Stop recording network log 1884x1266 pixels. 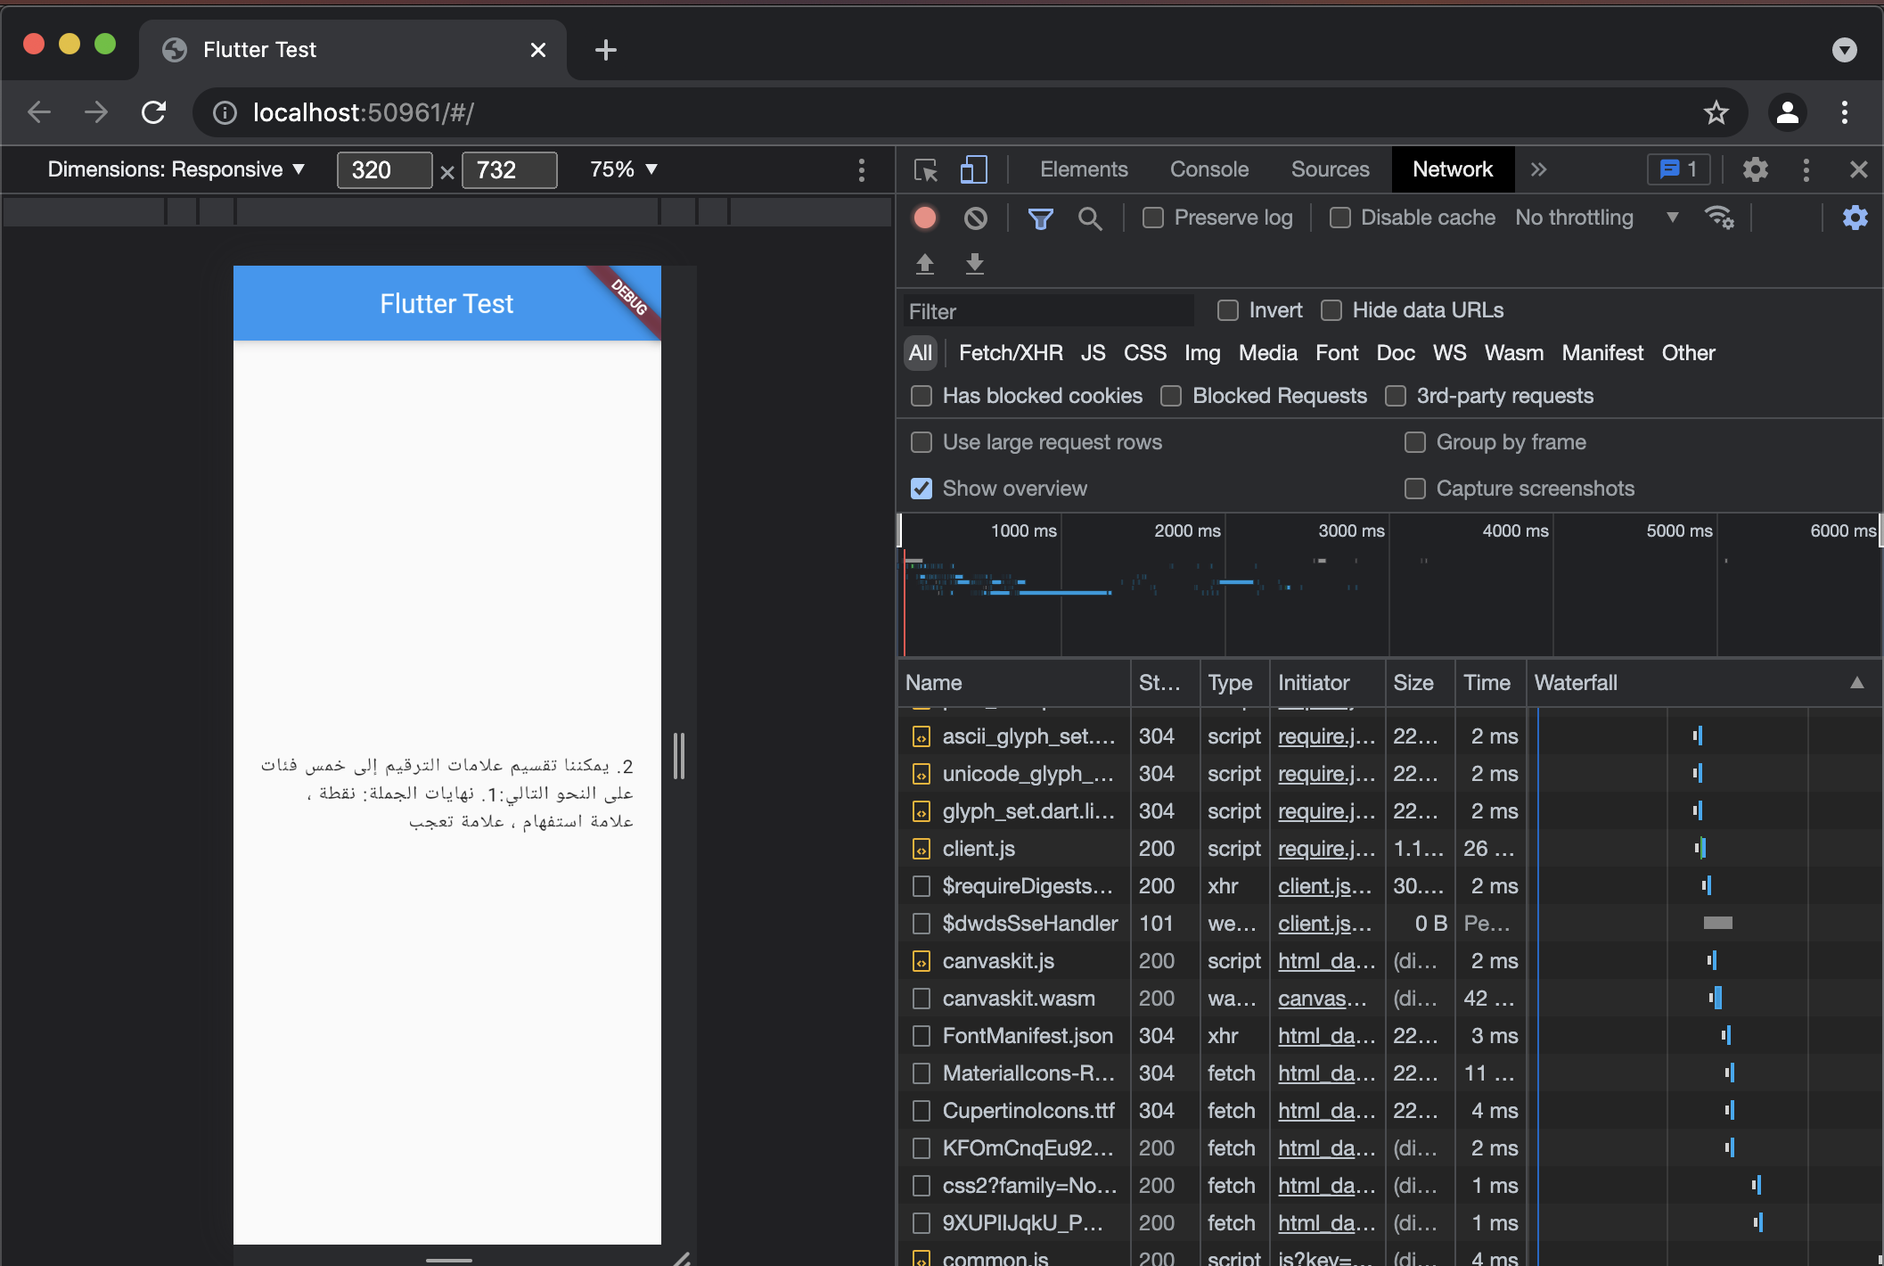[924, 217]
